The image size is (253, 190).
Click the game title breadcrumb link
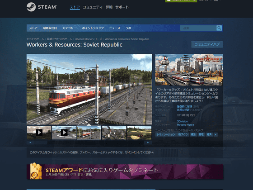[x=127, y=39]
